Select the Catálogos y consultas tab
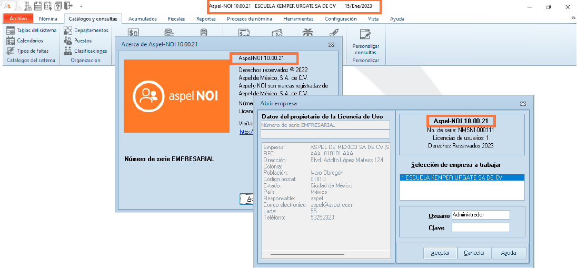 point(93,19)
